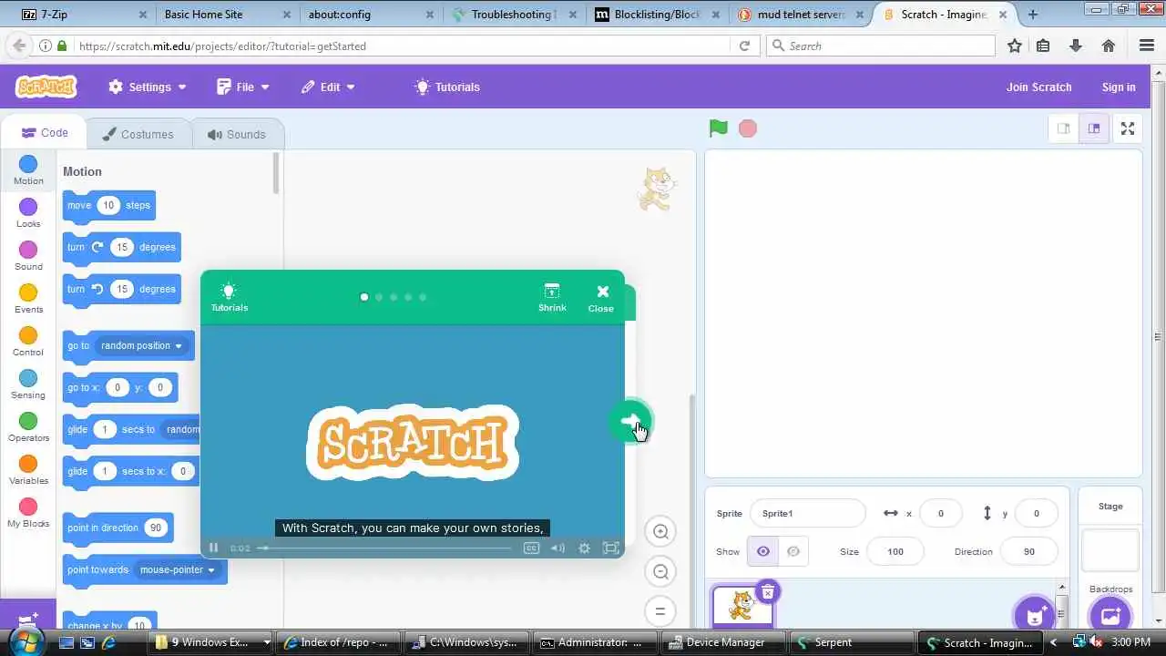Shrink the tutorial card
This screenshot has height=656, width=1166.
(x=552, y=297)
